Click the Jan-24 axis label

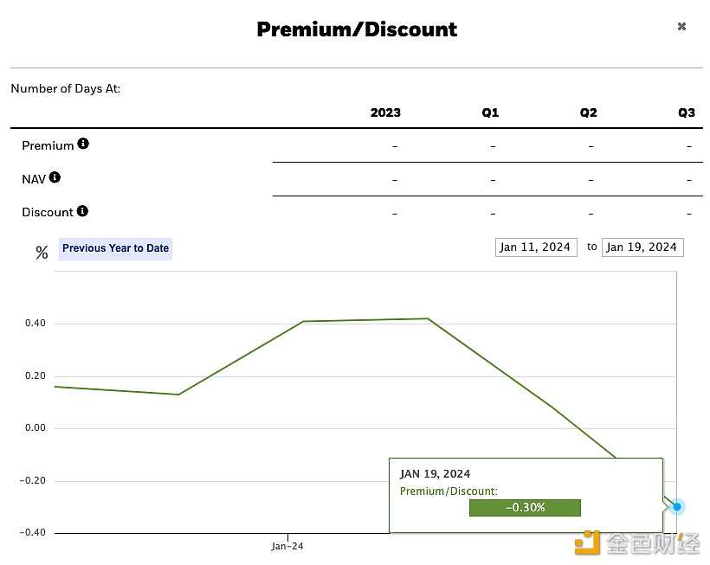click(287, 546)
